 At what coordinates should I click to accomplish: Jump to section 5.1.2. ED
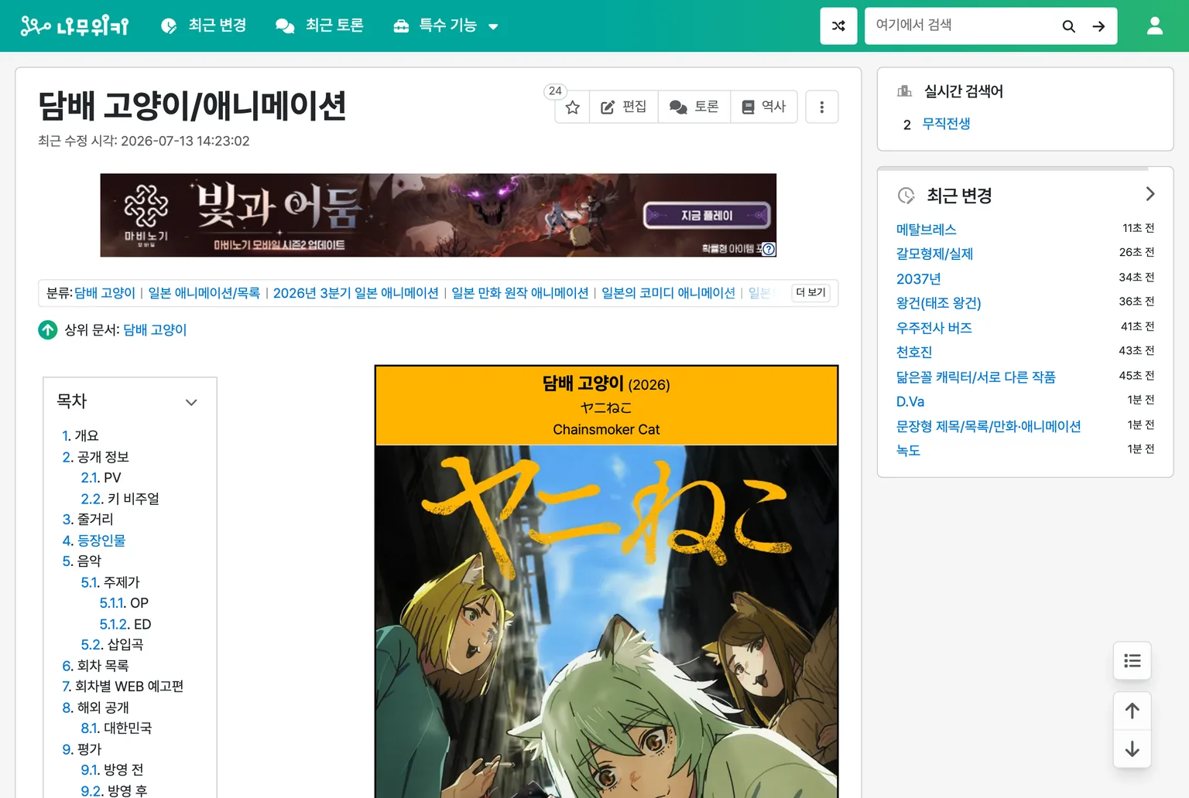pos(125,624)
